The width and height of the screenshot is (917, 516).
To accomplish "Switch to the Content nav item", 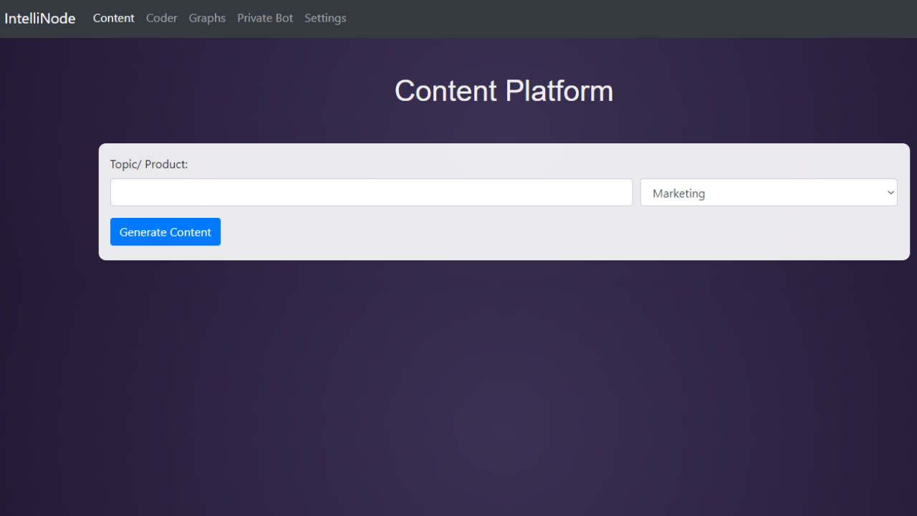I will [x=114, y=19].
